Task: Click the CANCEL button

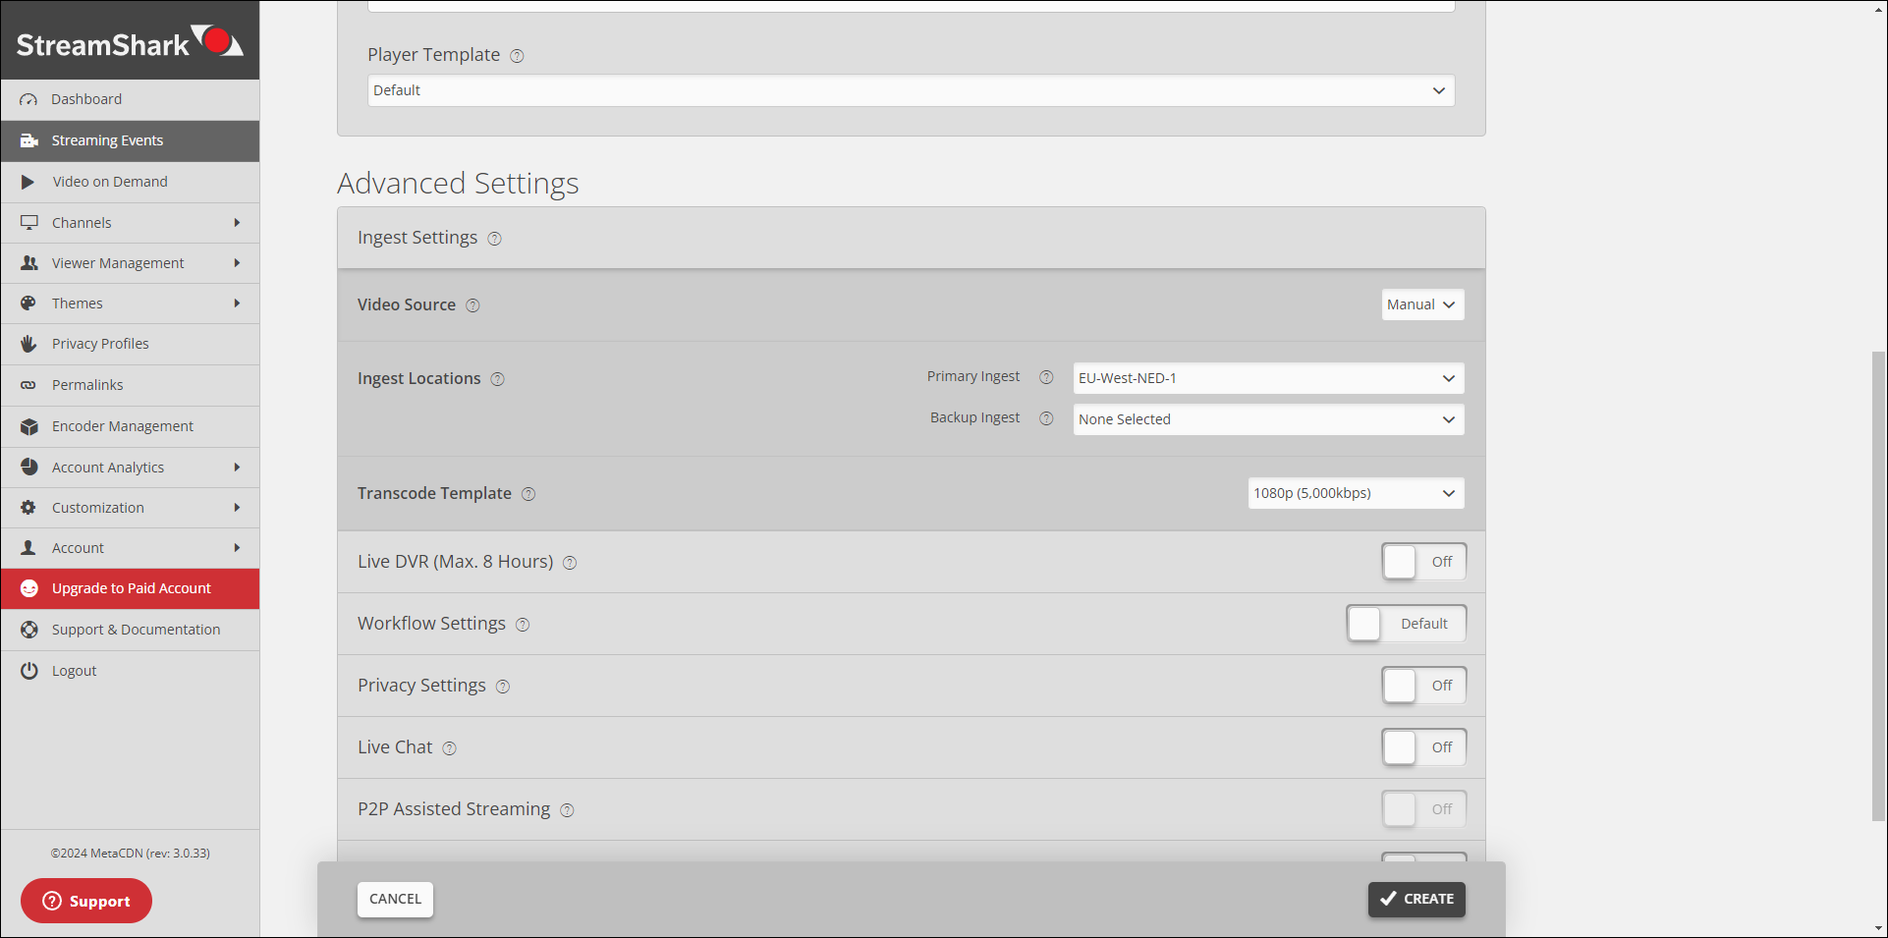Action: point(395,899)
